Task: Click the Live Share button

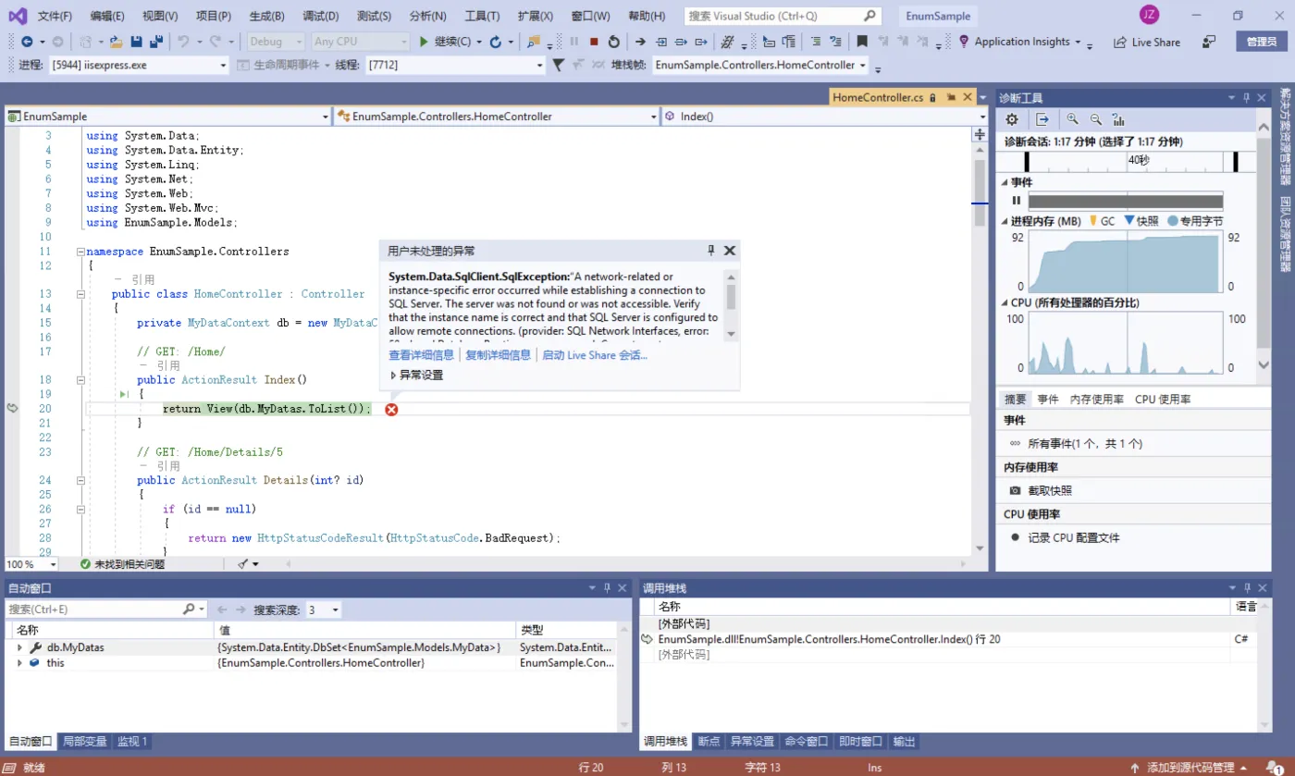Action: 1147,42
